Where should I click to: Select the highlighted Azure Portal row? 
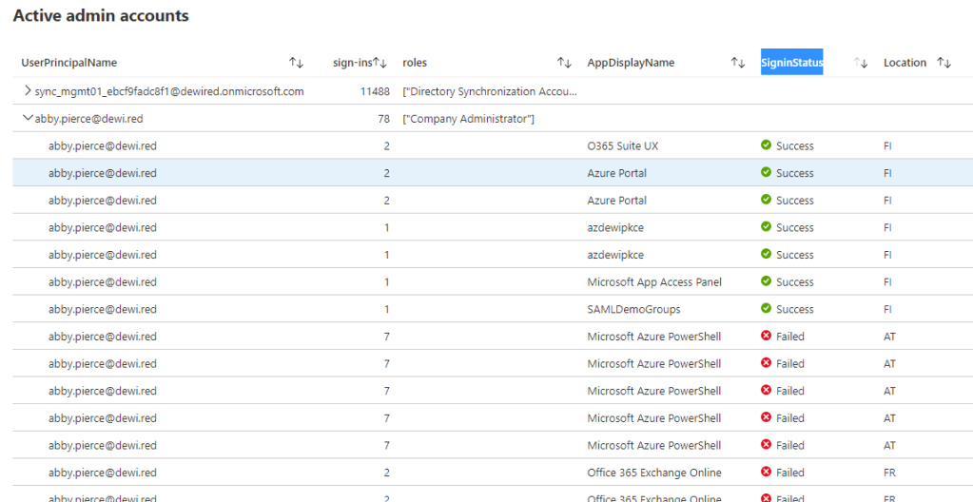point(616,173)
